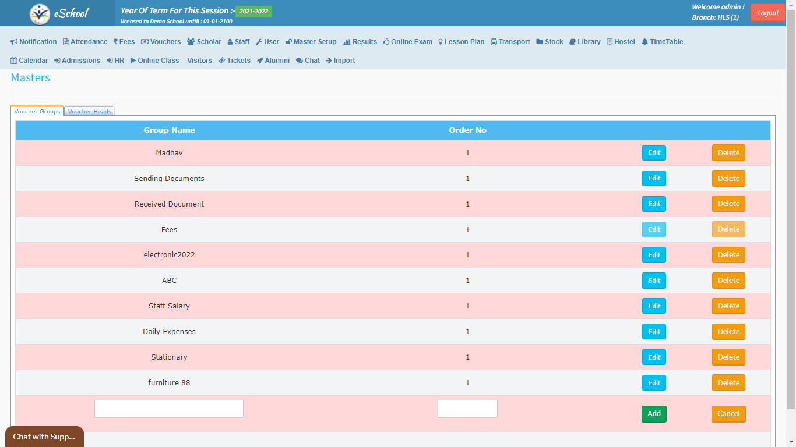Open the Master Setup menu
Screen dimensions: 796x447
pyautogui.click(x=311, y=42)
